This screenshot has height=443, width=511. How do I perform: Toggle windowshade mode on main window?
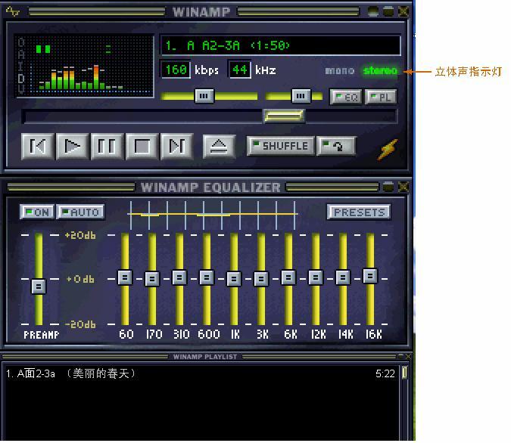coord(388,12)
